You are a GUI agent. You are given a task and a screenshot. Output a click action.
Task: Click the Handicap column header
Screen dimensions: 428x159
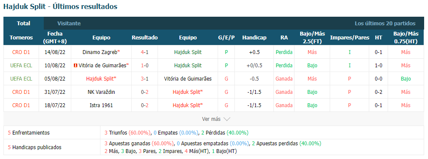click(254, 38)
